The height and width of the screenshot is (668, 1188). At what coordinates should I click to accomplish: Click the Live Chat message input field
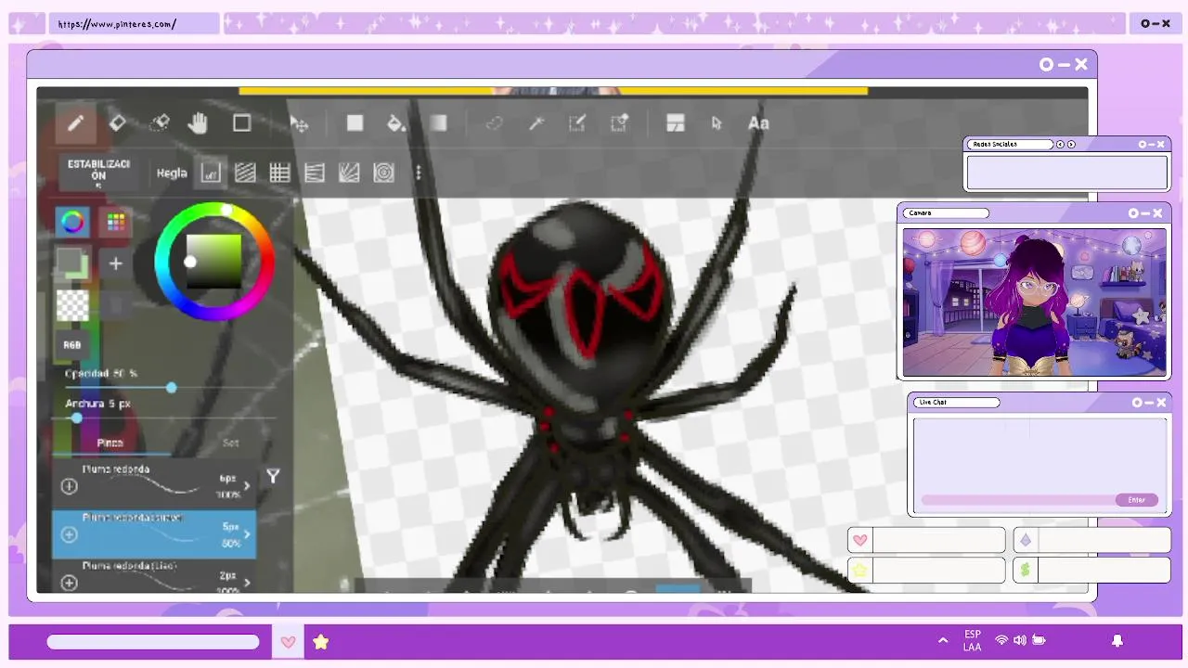click(1019, 500)
